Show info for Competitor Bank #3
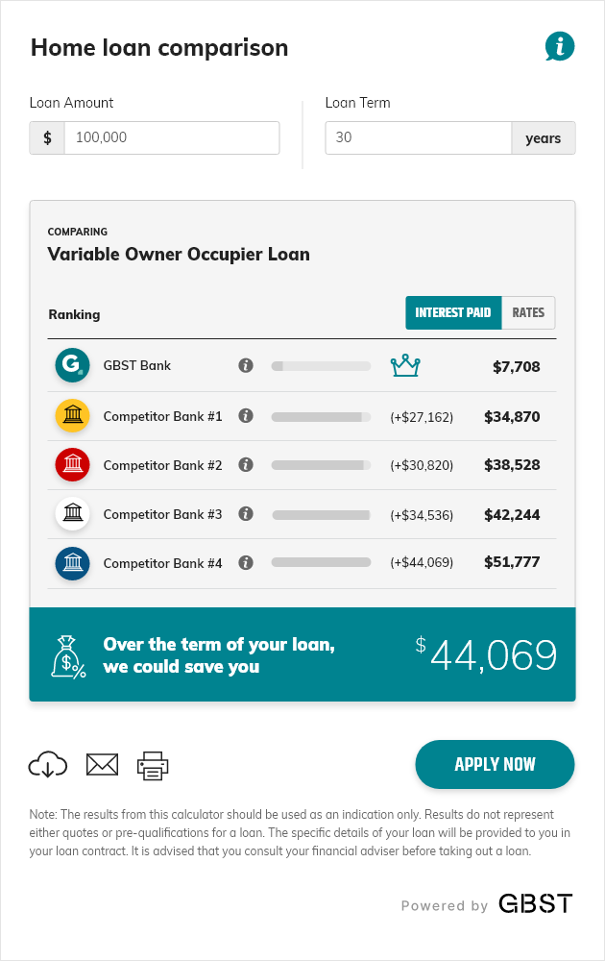This screenshot has height=961, width=605. coord(246,514)
